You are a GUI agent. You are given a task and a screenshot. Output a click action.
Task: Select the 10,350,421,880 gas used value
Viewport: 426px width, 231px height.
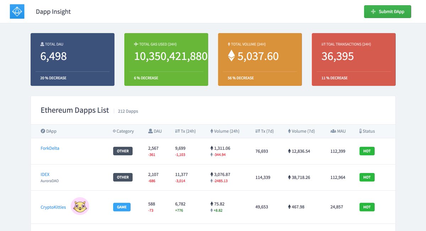pyautogui.click(x=171, y=56)
